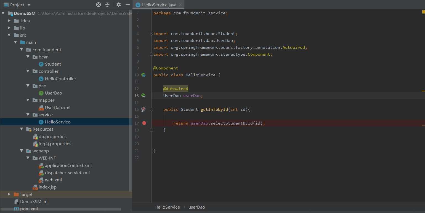Click the gutter icon on line 15
The height and width of the screenshot is (213, 425).
tap(143, 109)
